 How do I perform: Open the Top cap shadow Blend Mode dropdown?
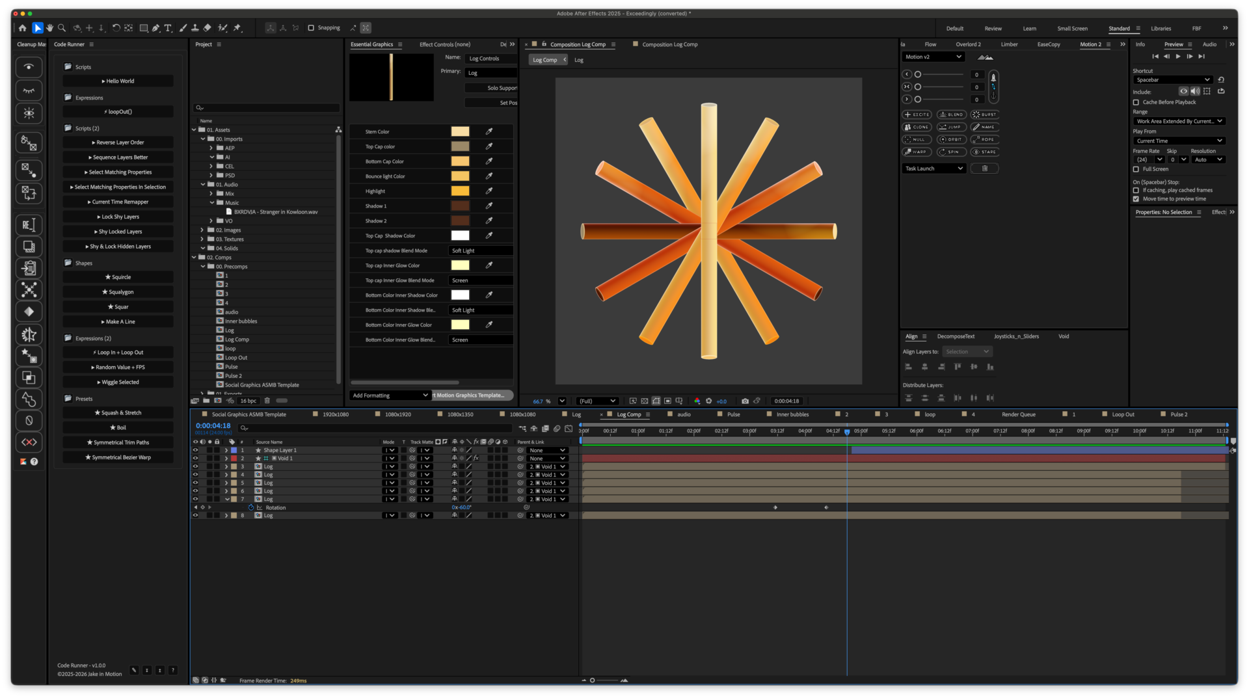coord(481,251)
